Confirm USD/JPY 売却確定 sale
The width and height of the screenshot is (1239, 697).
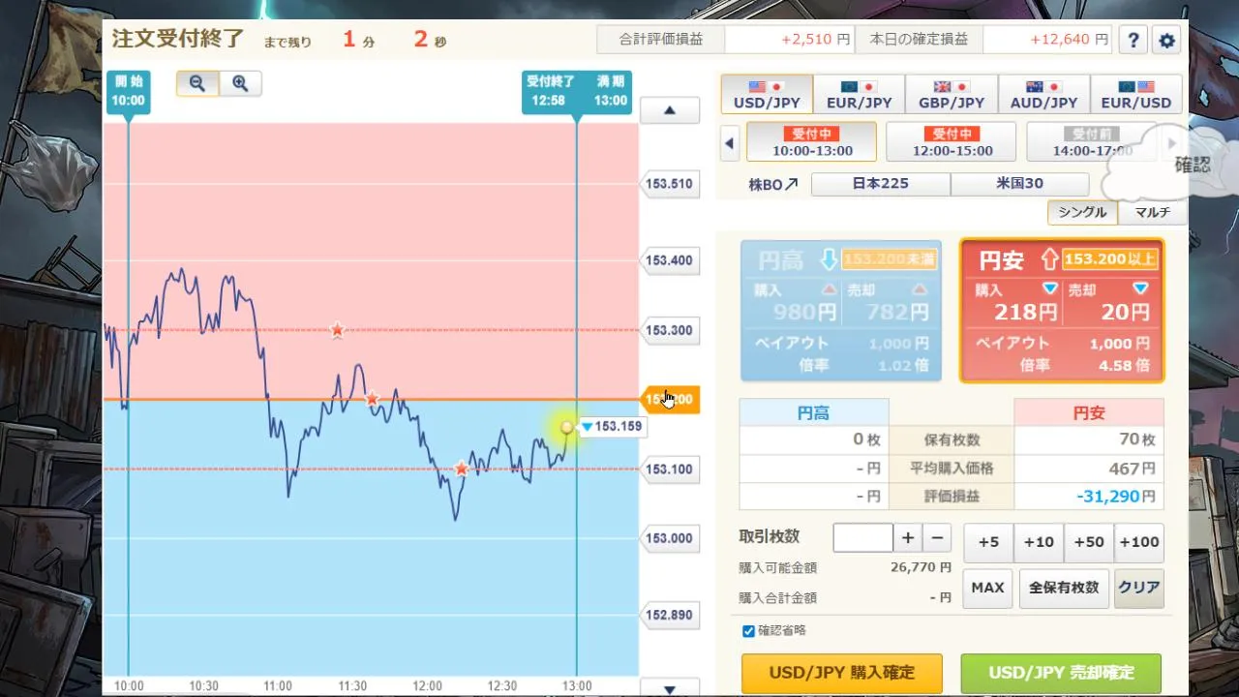1061,673
